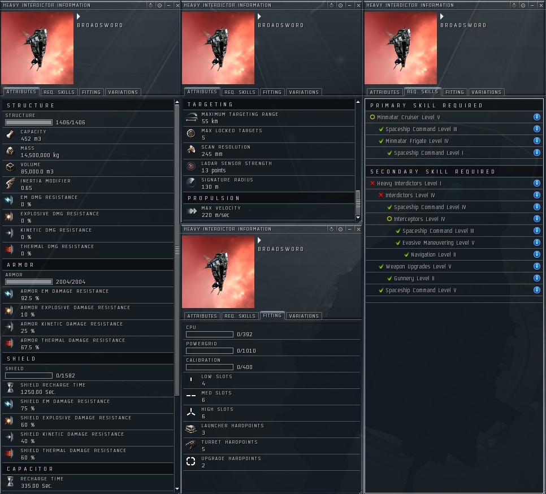Toggle the pin icon on the Fitting window
546x494 pixels.
[x=331, y=229]
